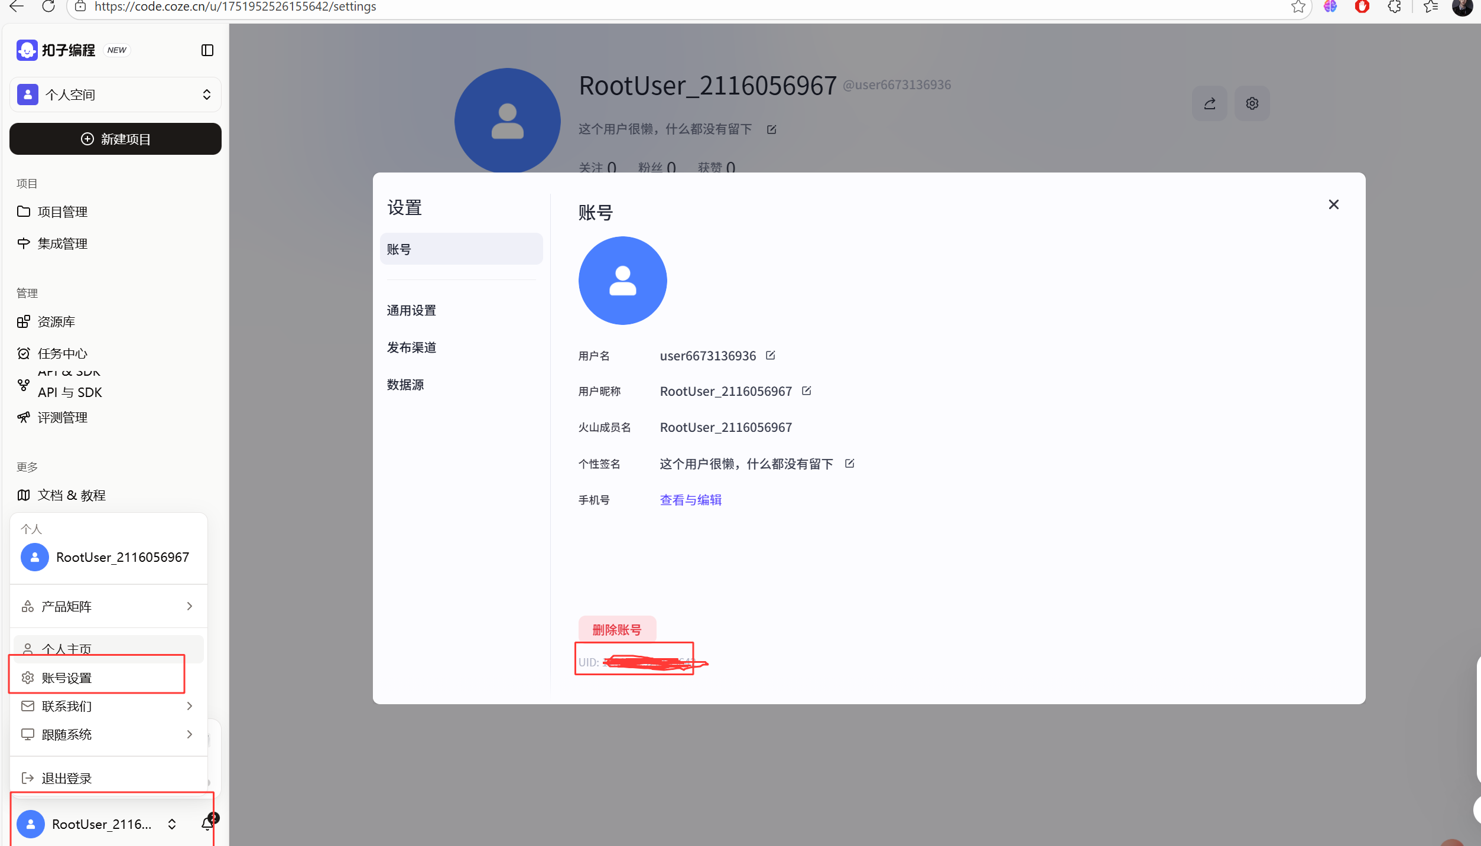Edit 个性签名 with the pencil icon

(850, 463)
